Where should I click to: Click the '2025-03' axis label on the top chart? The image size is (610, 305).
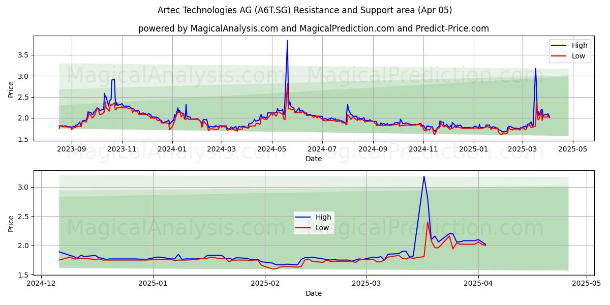click(523, 149)
